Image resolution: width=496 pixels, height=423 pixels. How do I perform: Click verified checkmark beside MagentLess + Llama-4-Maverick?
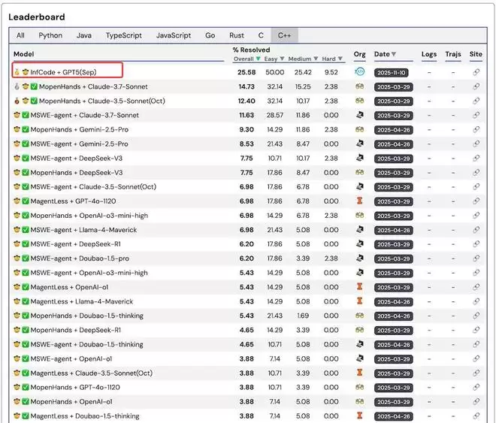[26, 301]
